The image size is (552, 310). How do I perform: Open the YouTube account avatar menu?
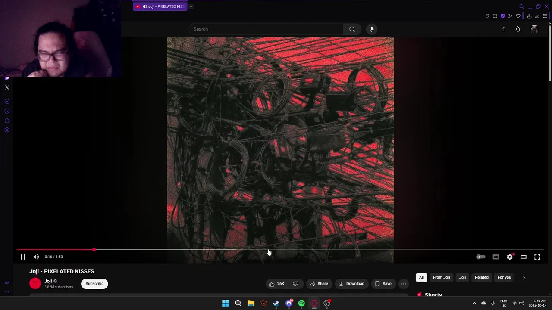point(534,29)
